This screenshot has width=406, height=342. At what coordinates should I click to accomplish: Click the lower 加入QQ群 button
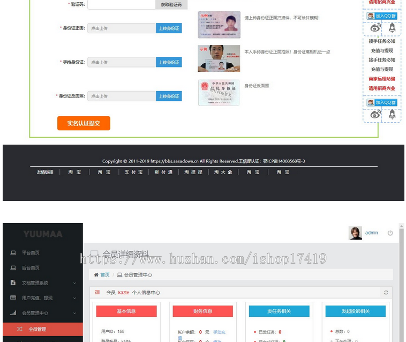pyautogui.click(x=382, y=102)
